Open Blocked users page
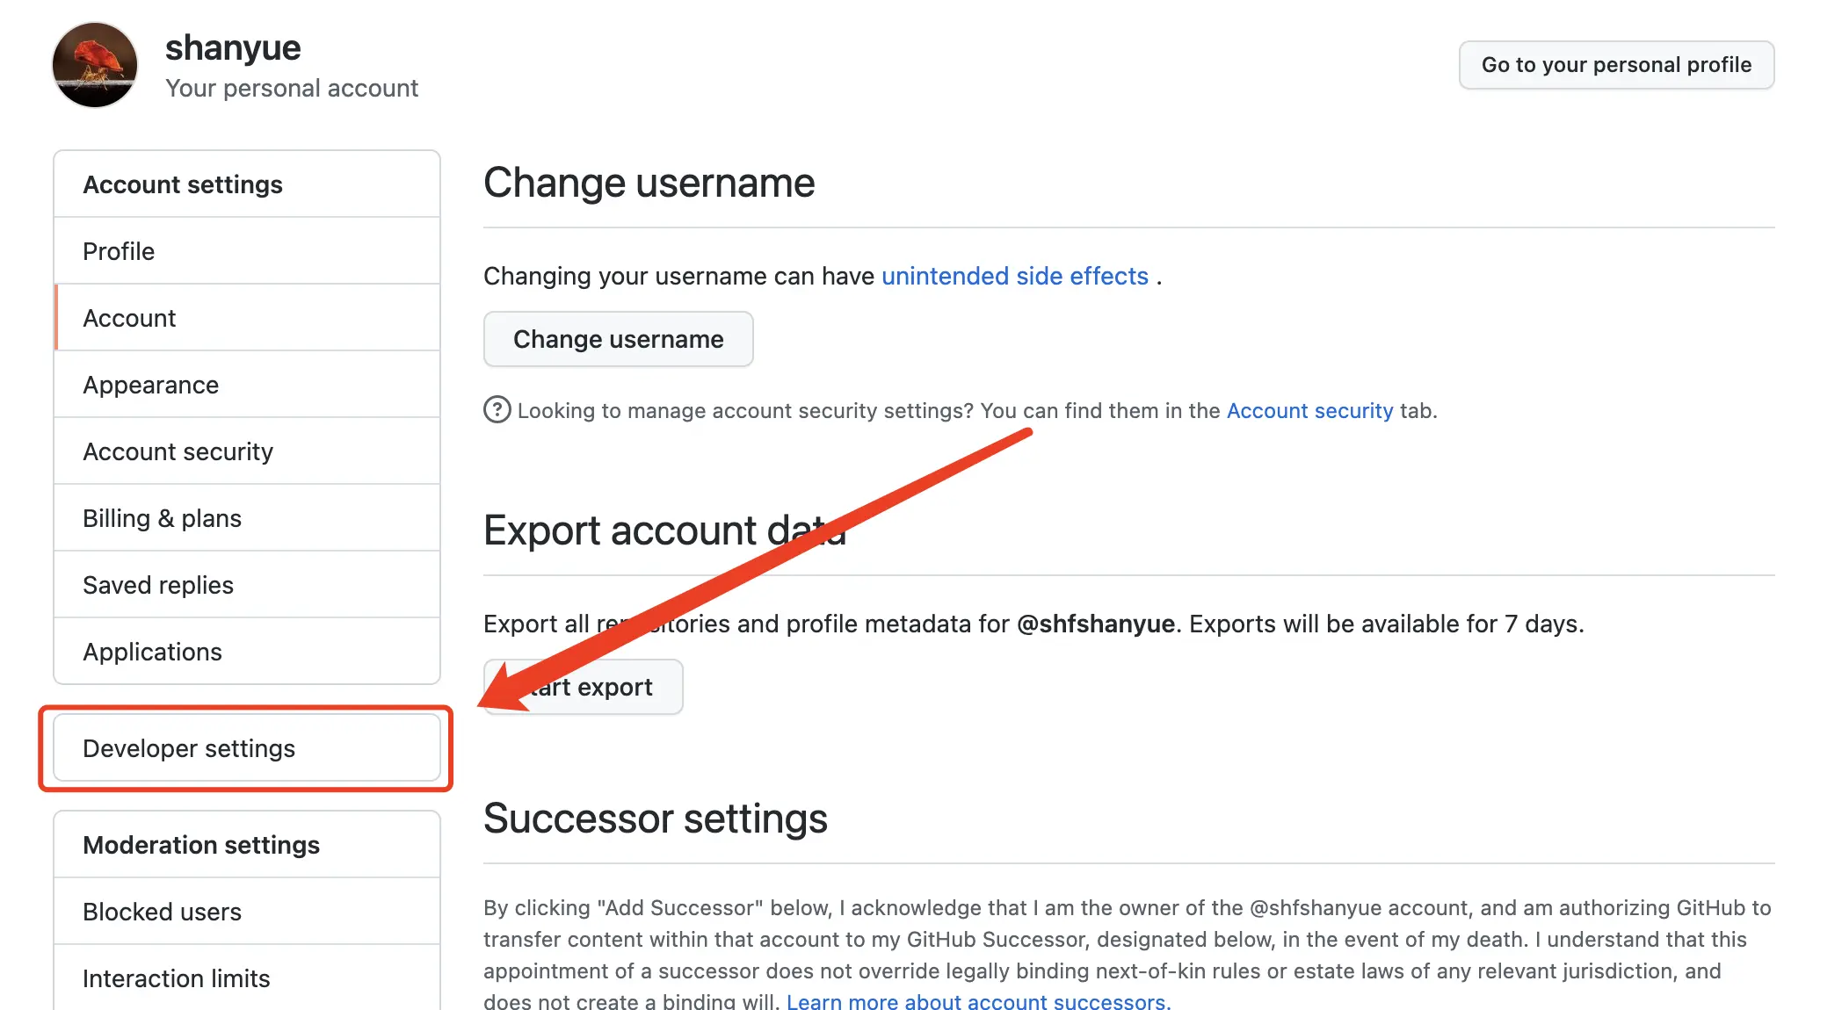 247,912
